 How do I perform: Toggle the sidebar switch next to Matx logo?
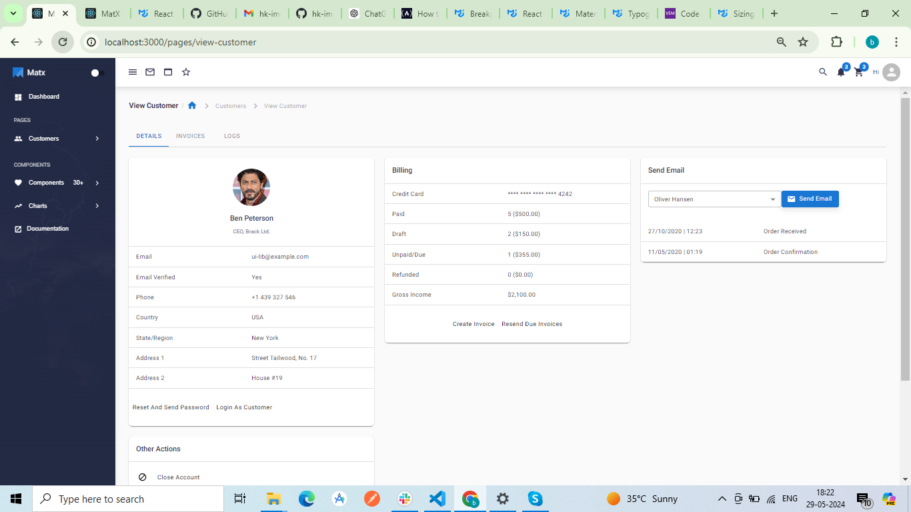(x=97, y=73)
